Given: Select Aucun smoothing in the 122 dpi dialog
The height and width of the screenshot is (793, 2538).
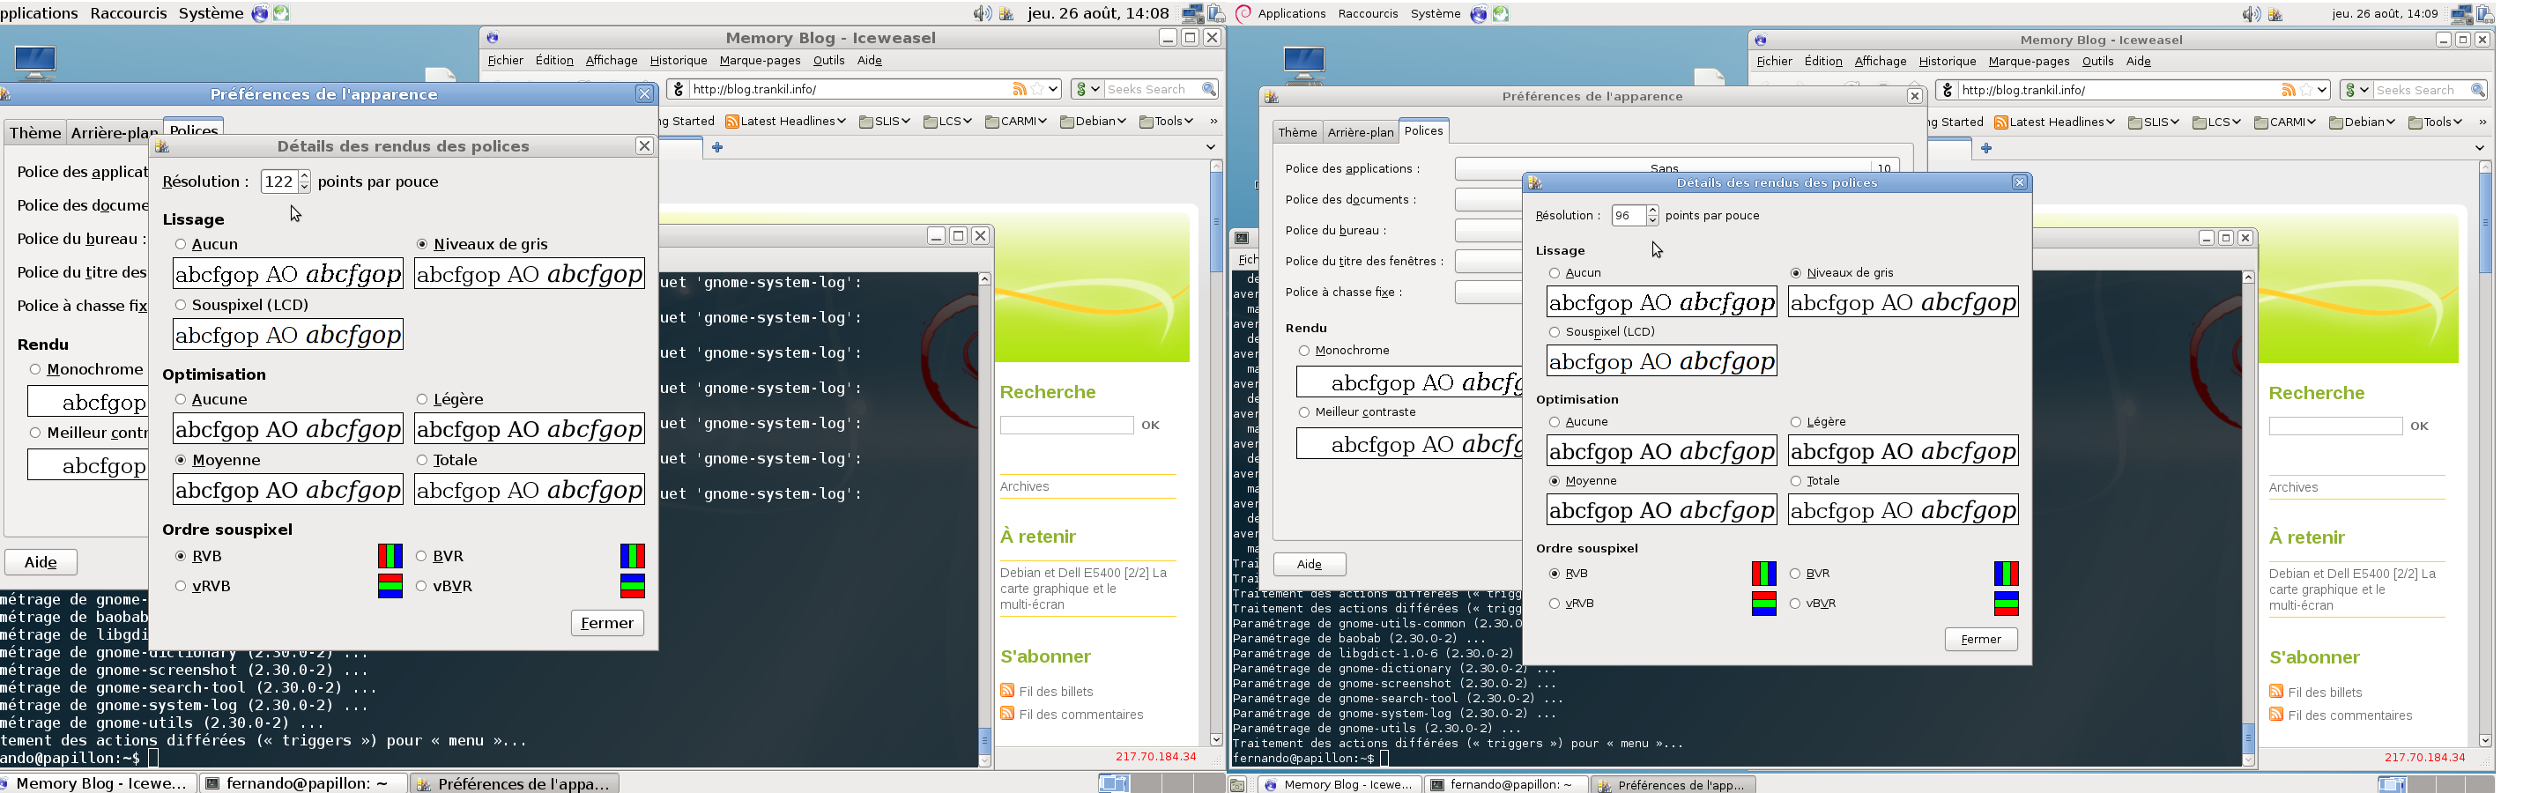Looking at the screenshot, I should tap(181, 243).
